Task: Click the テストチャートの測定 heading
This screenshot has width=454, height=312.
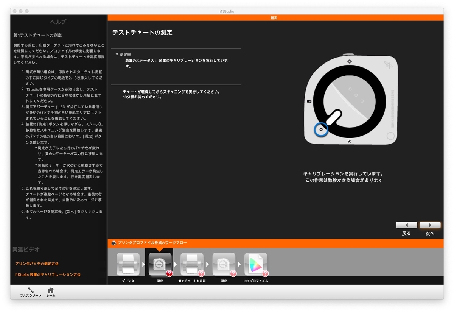Action: click(x=142, y=33)
